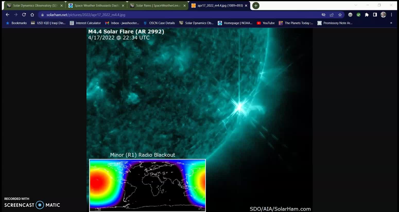Click the radio blackout world map
Image resolution: width=399 pixels, height=212 pixels.
tap(148, 185)
